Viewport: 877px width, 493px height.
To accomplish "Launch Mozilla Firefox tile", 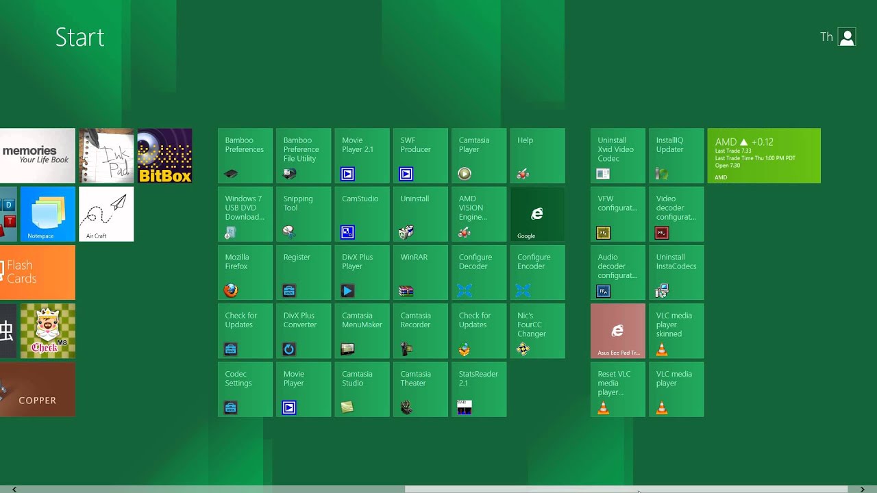I will [x=245, y=273].
